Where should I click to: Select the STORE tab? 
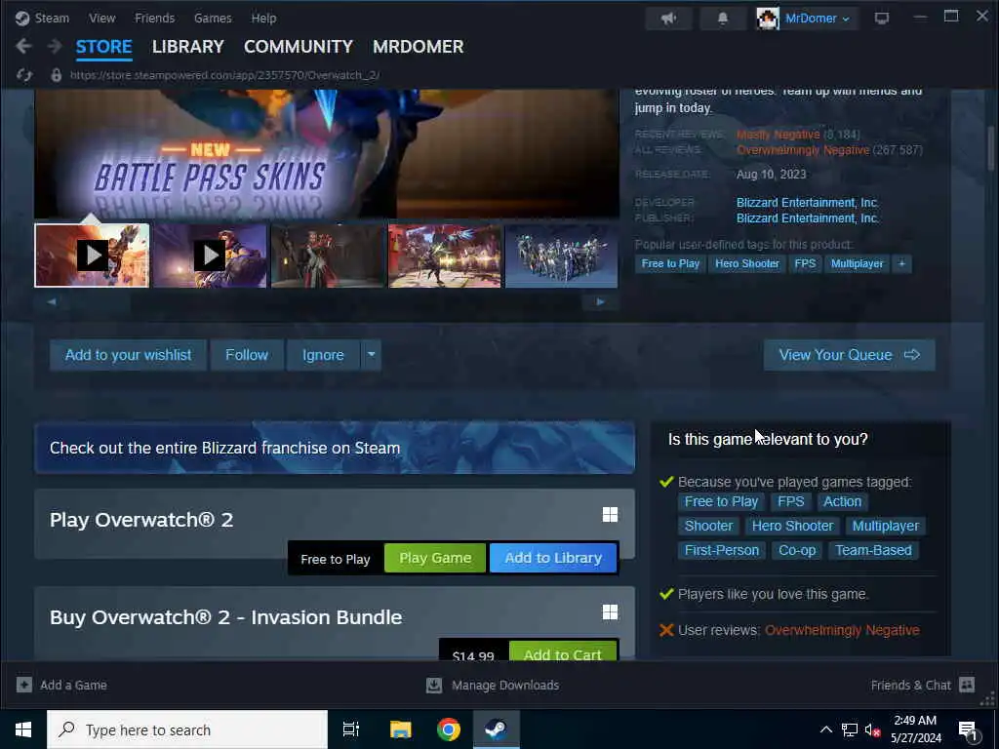(103, 47)
